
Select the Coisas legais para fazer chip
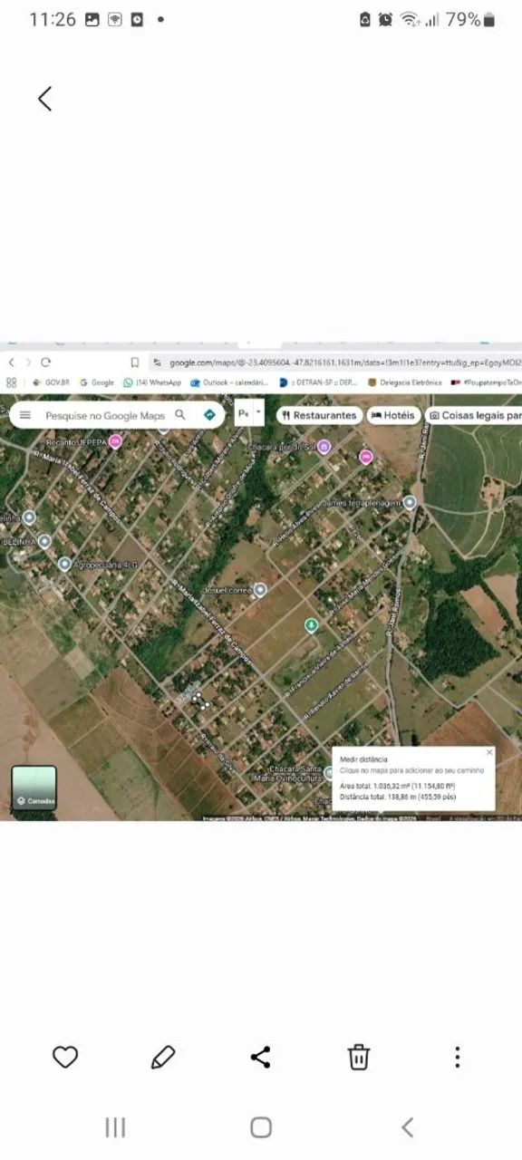474,415
